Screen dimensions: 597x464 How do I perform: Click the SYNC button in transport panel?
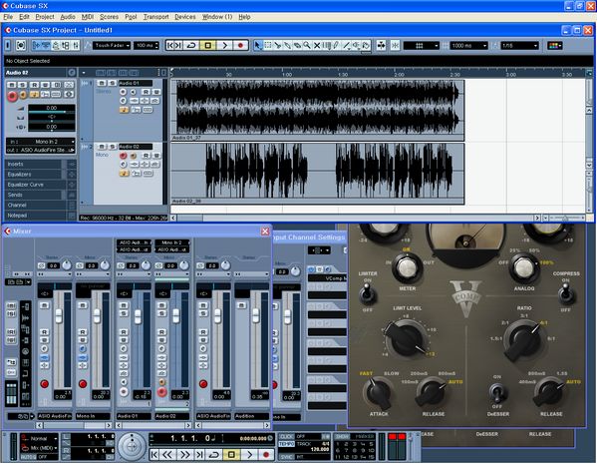tap(287, 456)
